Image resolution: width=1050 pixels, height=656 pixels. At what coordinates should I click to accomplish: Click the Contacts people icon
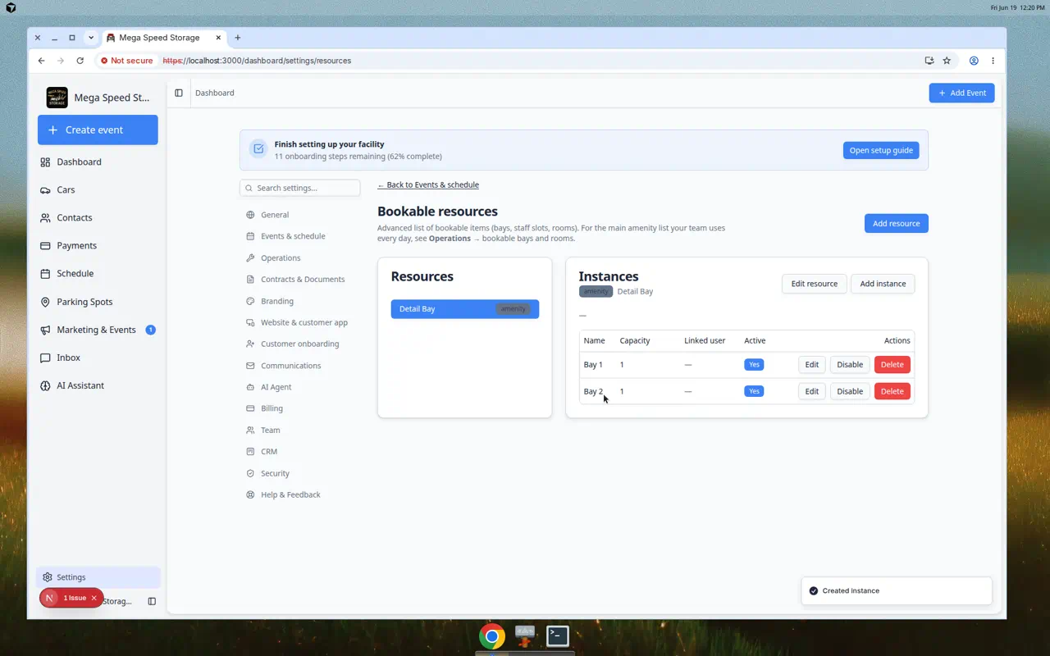click(45, 217)
